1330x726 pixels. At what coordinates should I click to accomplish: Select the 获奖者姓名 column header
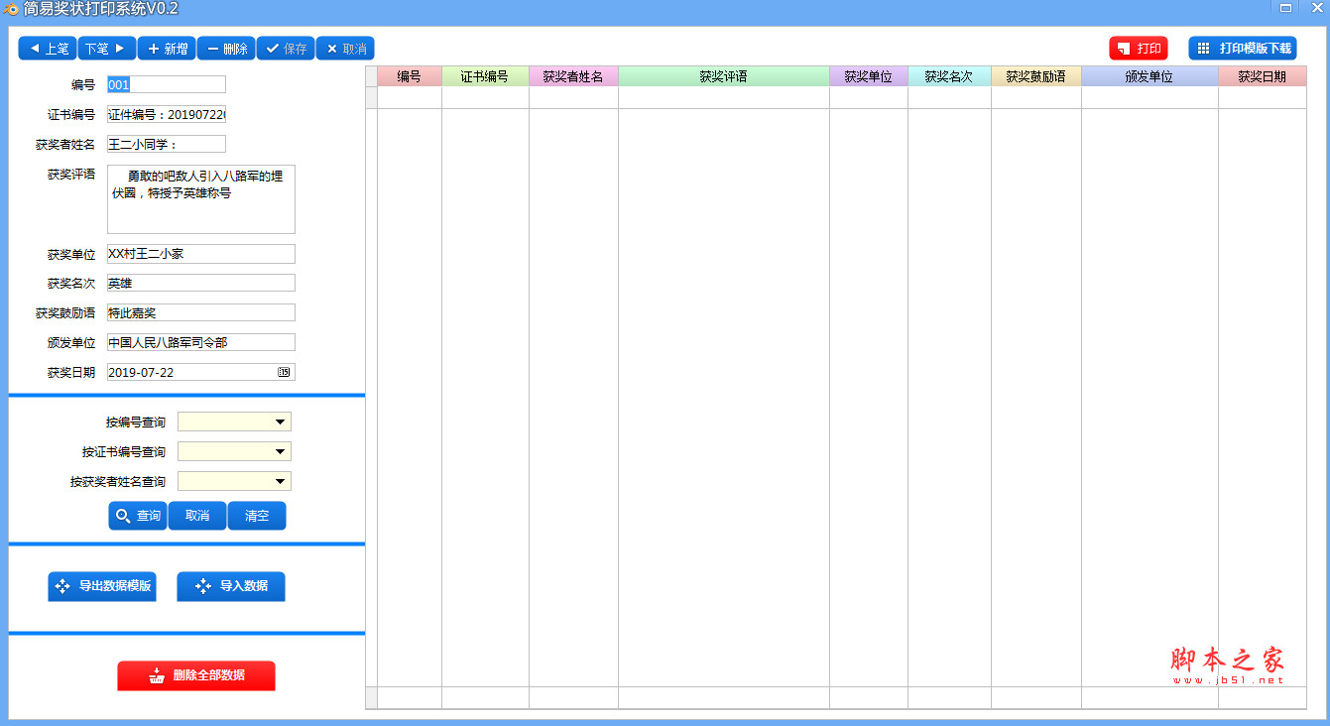(573, 76)
